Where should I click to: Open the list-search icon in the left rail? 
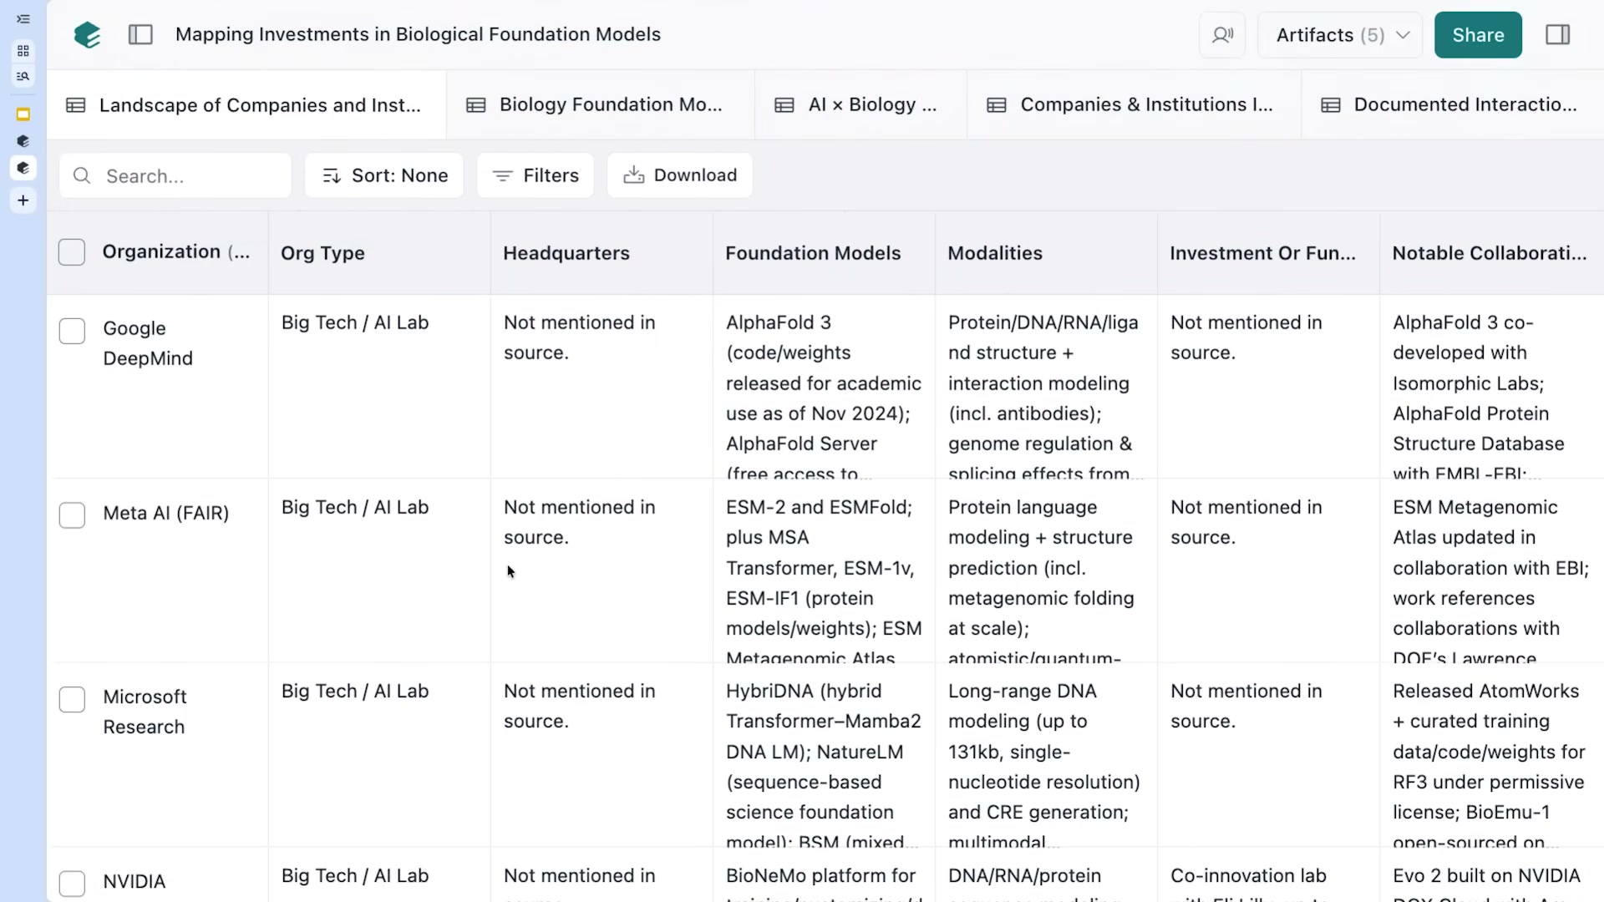click(23, 76)
